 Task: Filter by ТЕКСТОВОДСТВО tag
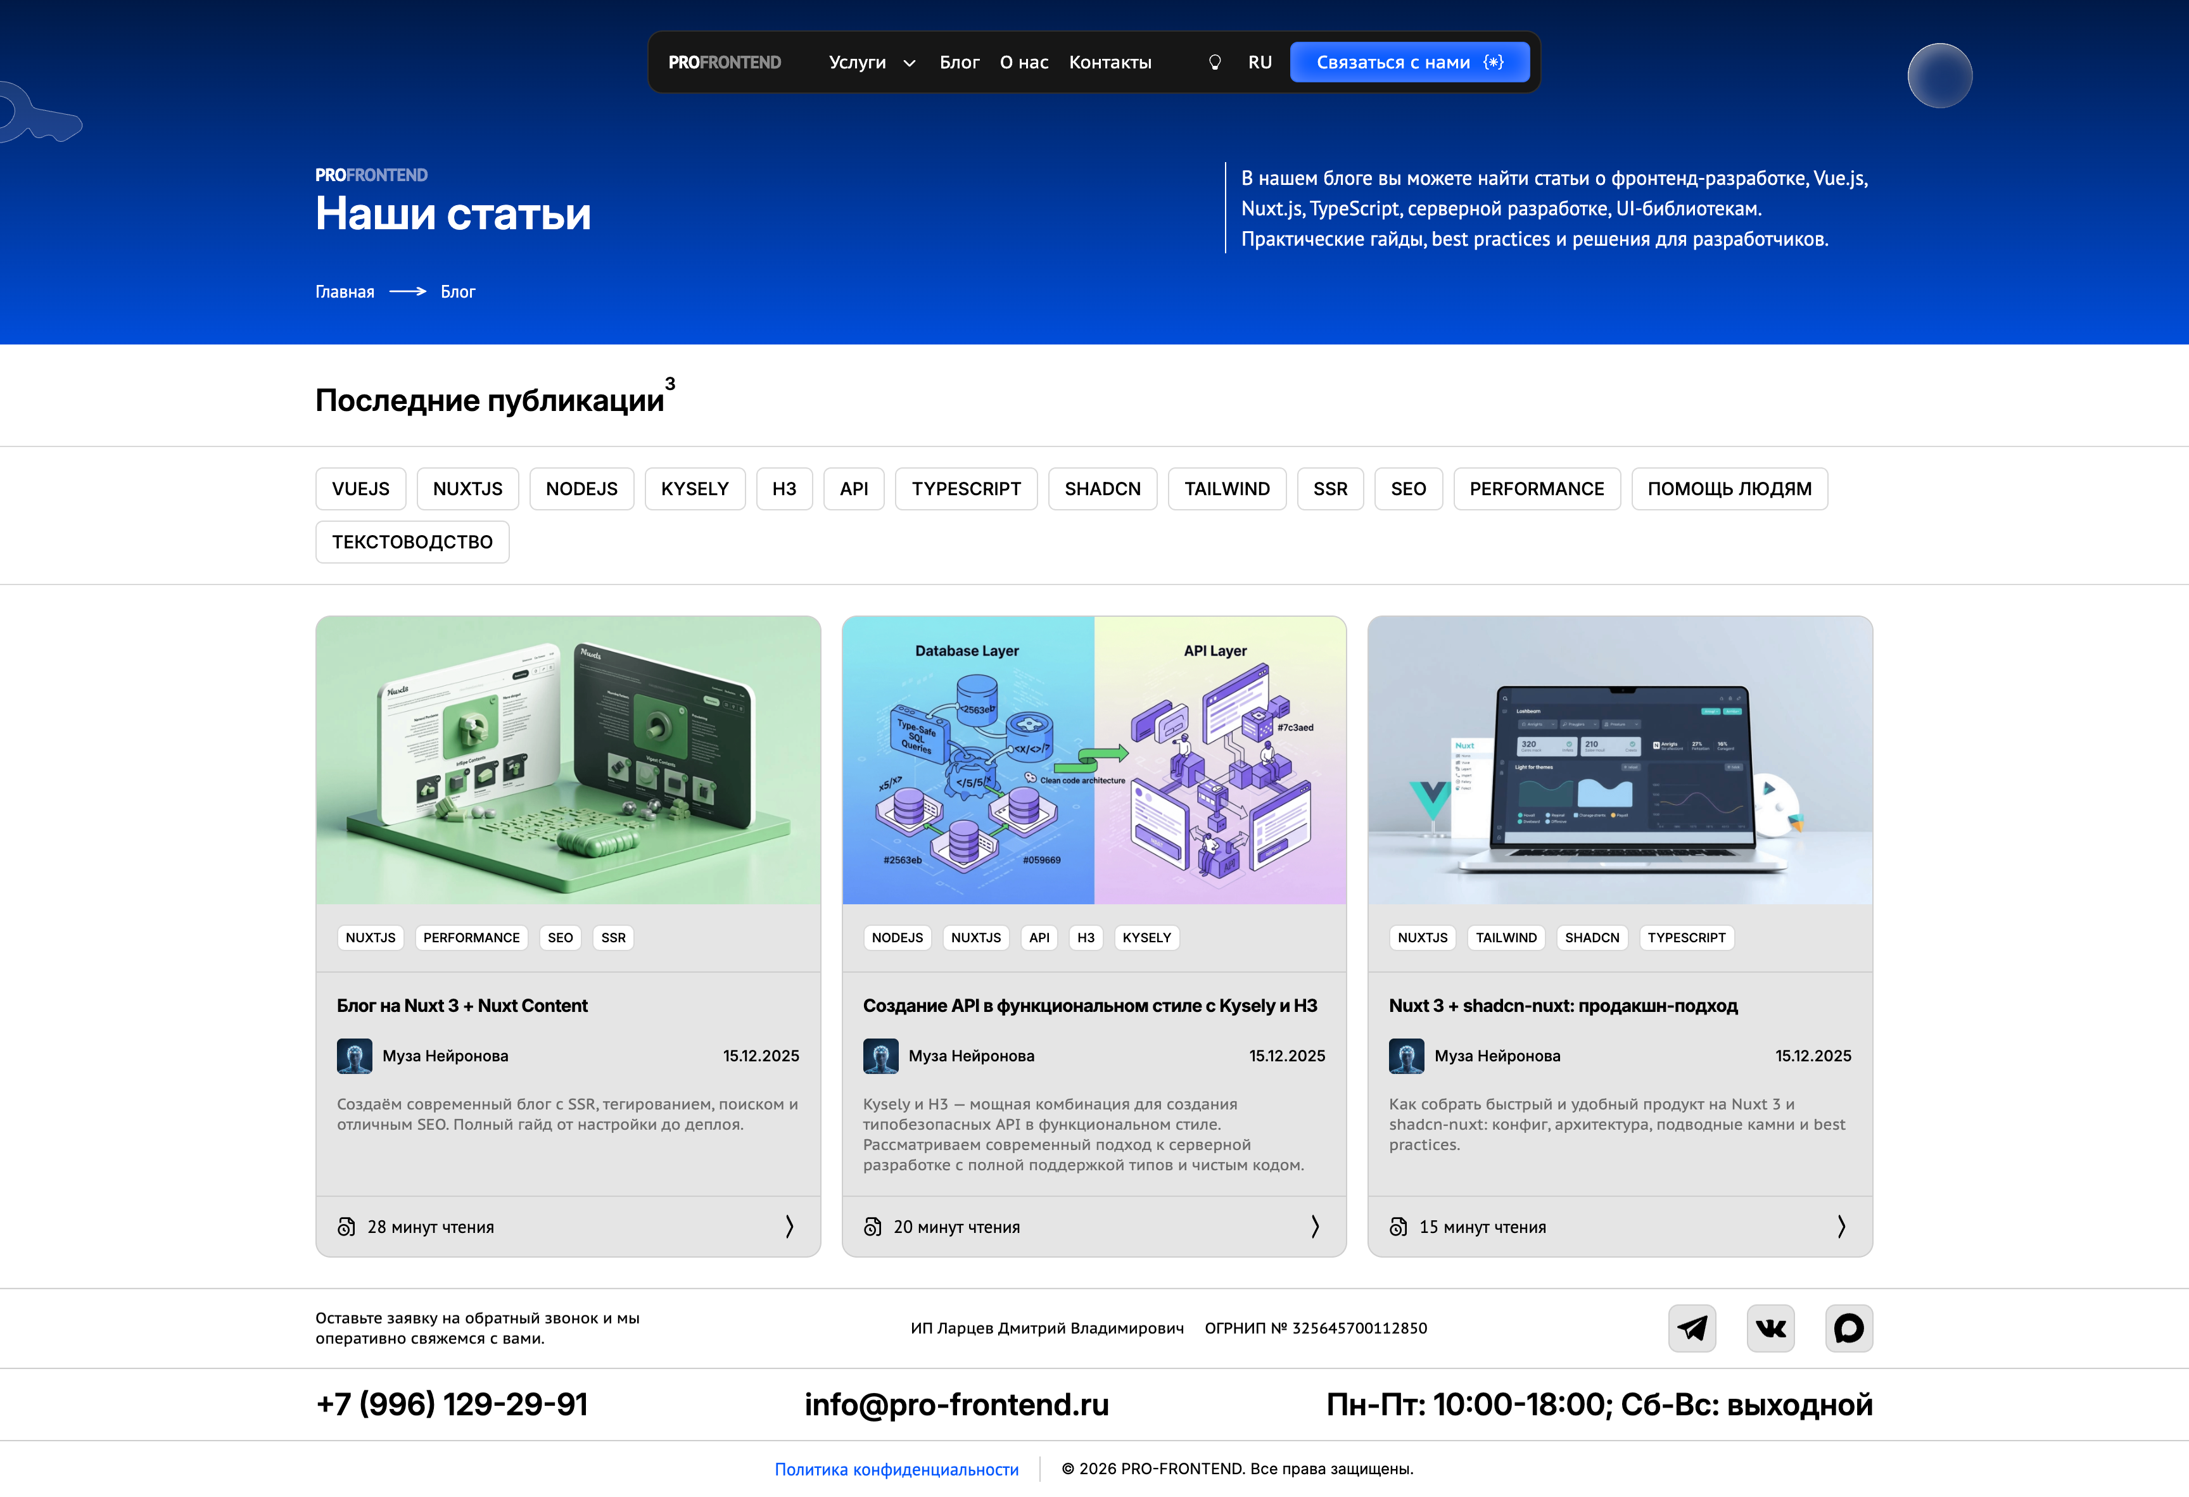click(412, 542)
